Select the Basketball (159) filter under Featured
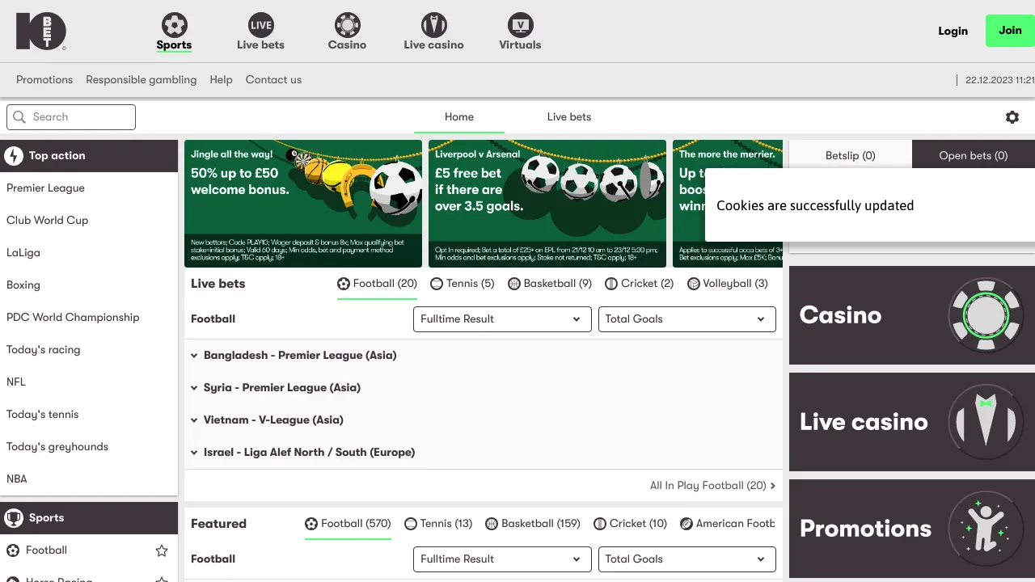This screenshot has width=1035, height=582. 533,523
